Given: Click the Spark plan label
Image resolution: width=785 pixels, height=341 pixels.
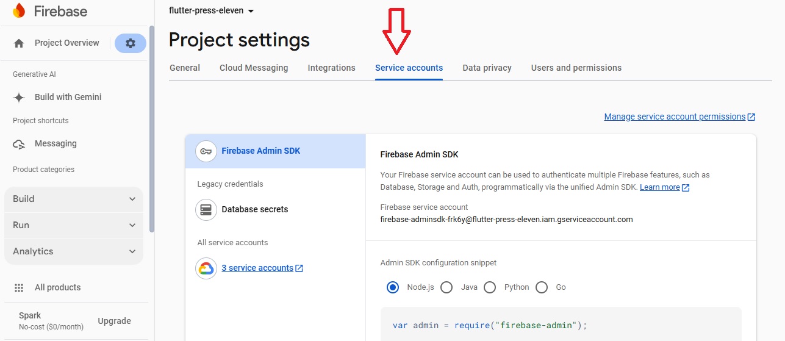Looking at the screenshot, I should point(30,315).
